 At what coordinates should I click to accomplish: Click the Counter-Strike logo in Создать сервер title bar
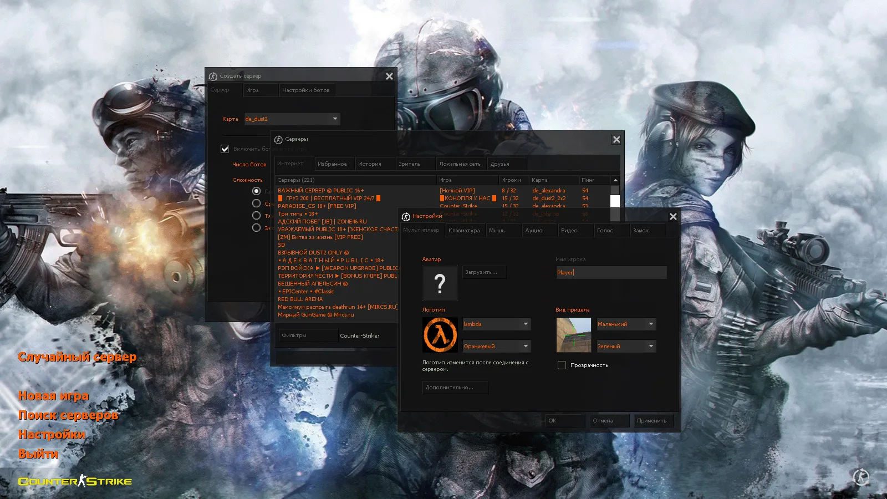coord(213,75)
